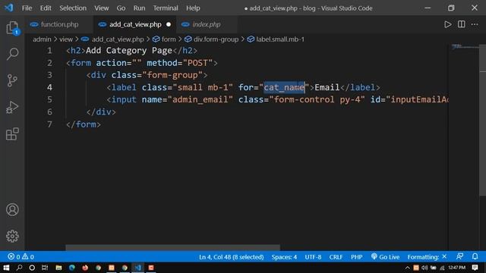486x273 pixels.
Task: Open the Edit menu
Action: 46,8
